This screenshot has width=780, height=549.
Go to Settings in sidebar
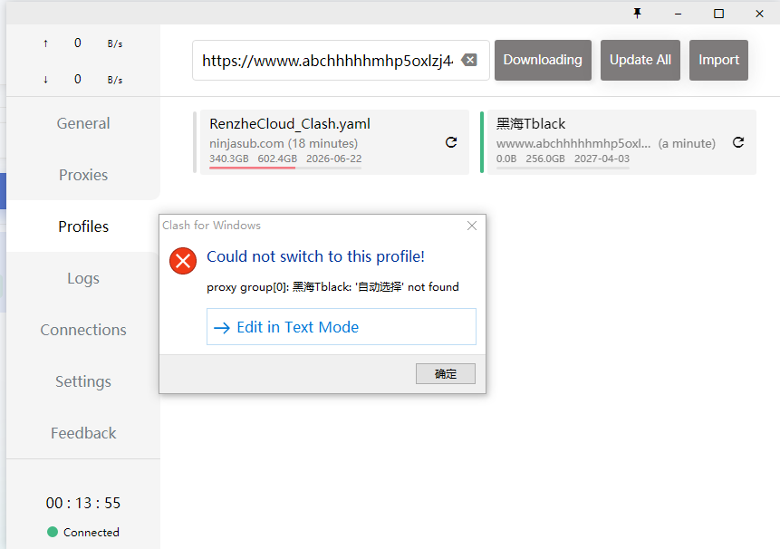tap(83, 381)
